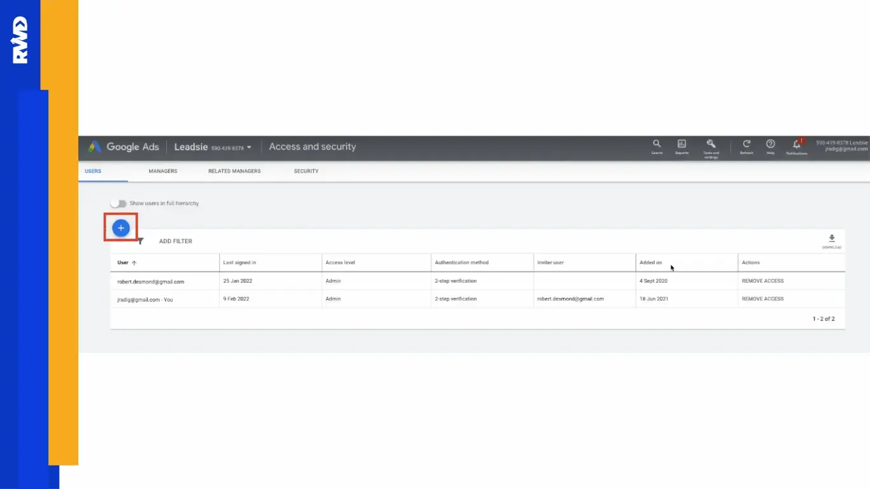870x489 pixels.
Task: Download the users table
Action: tap(832, 239)
